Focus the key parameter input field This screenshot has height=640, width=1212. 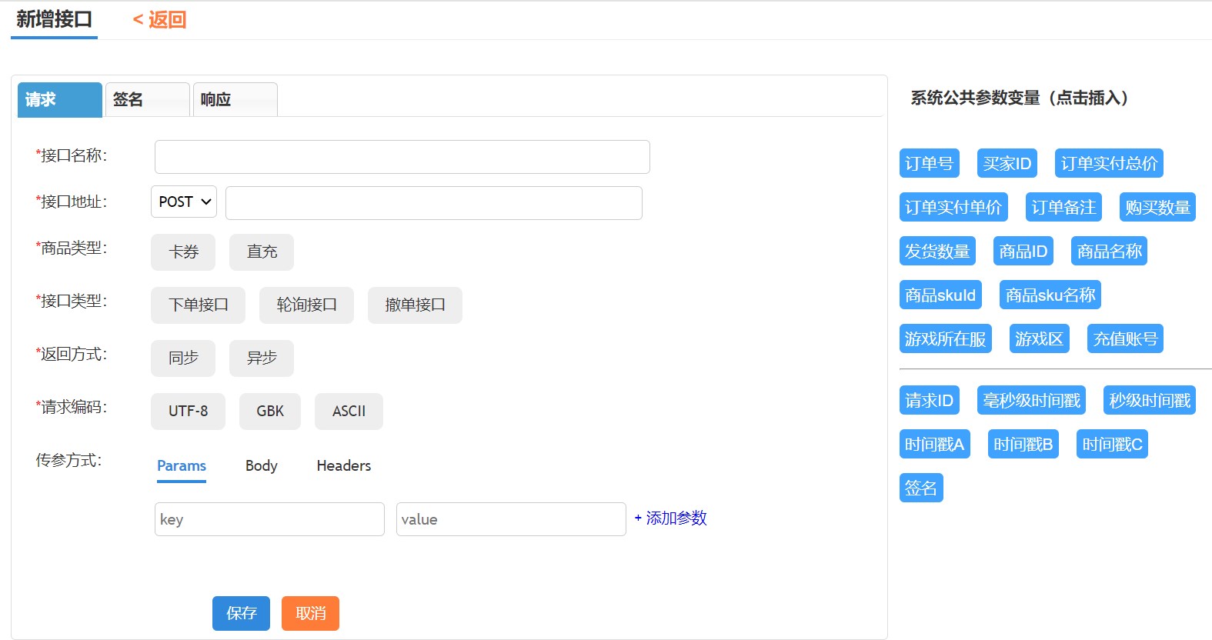coord(269,519)
